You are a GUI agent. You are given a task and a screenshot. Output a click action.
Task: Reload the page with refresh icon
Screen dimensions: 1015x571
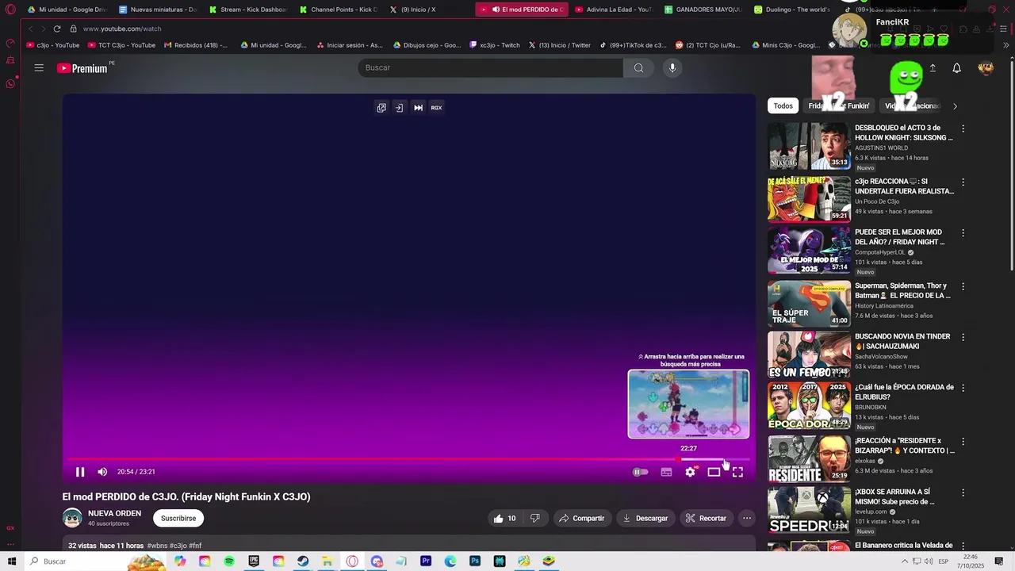[x=57, y=29]
